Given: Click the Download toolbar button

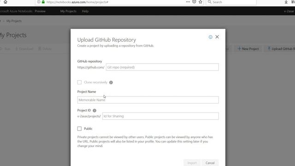Looking at the screenshot, I should coord(24,49).
